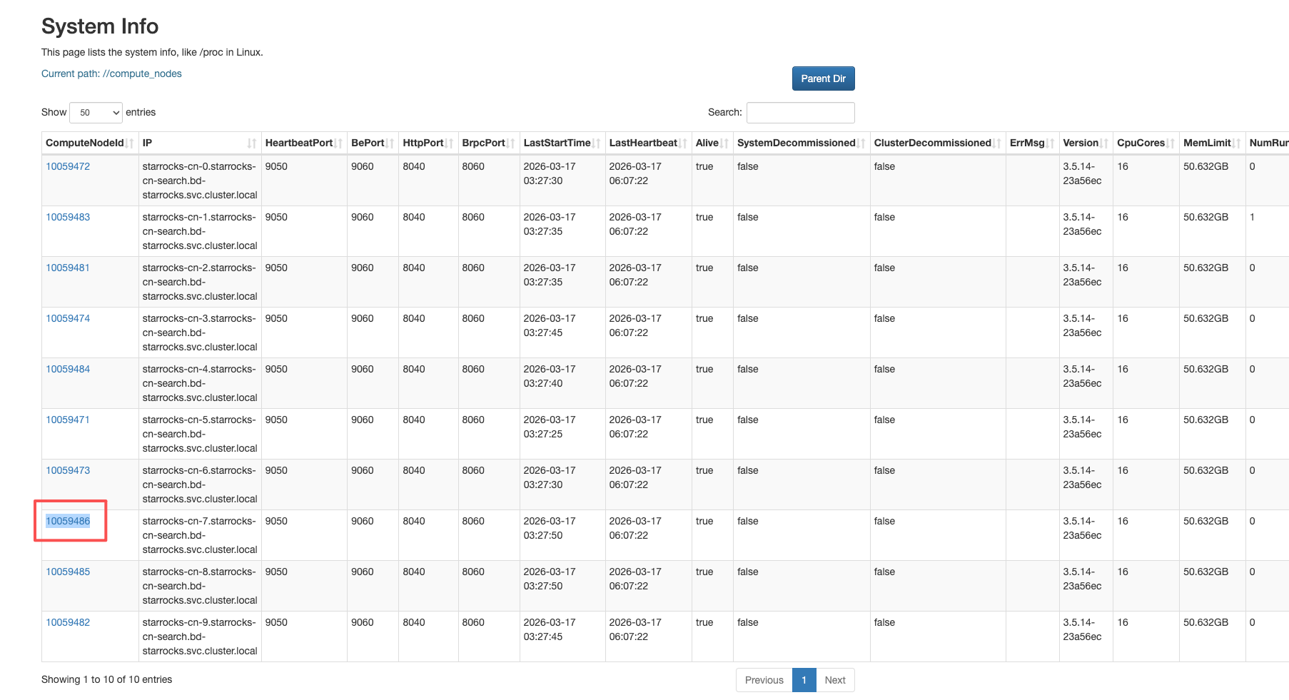Open highlighted node 10059486 link

tap(68, 521)
